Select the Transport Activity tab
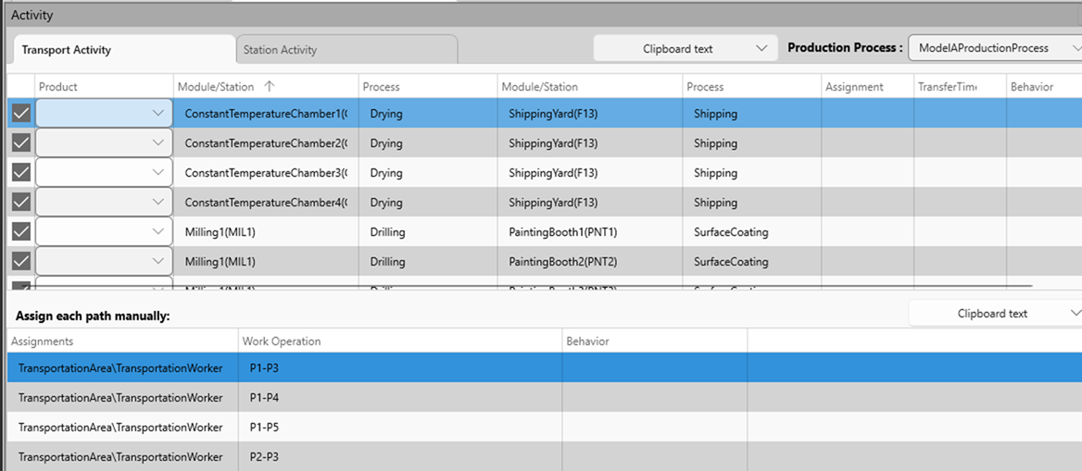 pos(121,50)
